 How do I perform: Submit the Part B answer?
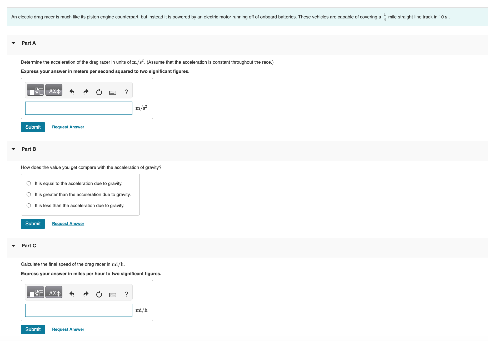[33, 224]
